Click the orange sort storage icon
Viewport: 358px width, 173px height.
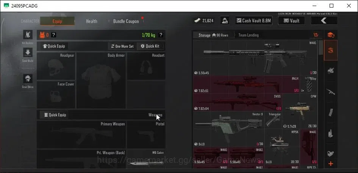[x=316, y=35]
